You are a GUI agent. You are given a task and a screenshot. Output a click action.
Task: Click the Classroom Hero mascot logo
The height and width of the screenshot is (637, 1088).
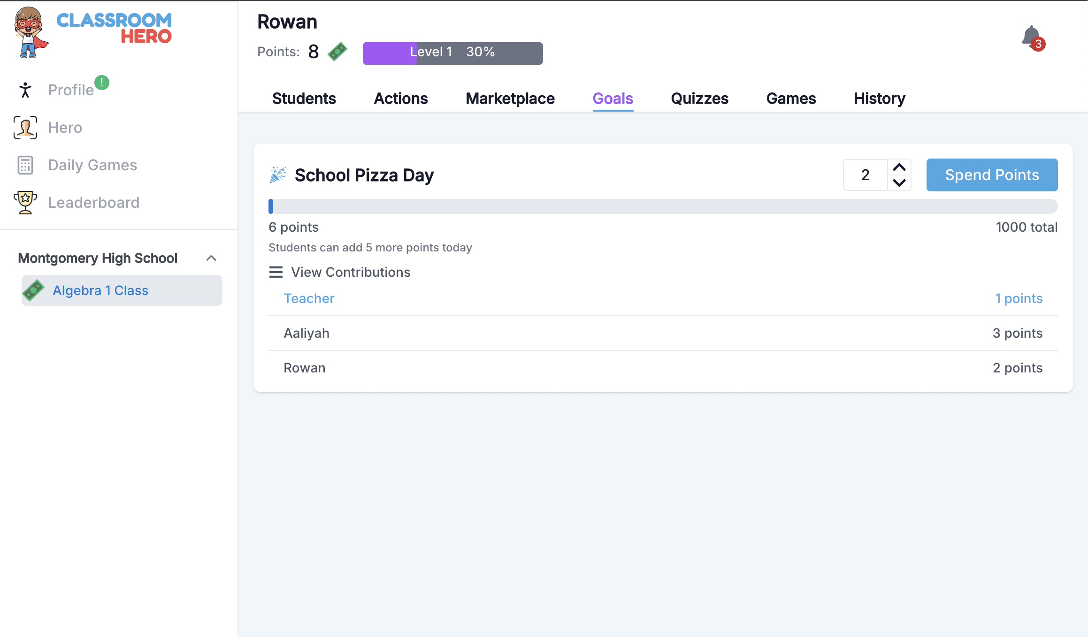[30, 32]
